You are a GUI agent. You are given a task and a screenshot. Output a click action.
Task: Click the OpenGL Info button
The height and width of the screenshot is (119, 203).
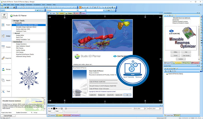(x=119, y=95)
